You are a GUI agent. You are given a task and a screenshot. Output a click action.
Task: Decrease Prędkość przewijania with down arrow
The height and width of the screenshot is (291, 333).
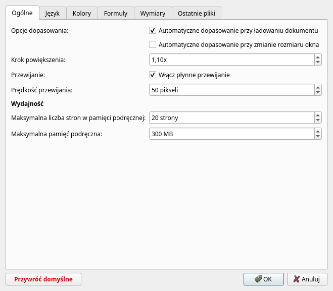[x=317, y=92]
